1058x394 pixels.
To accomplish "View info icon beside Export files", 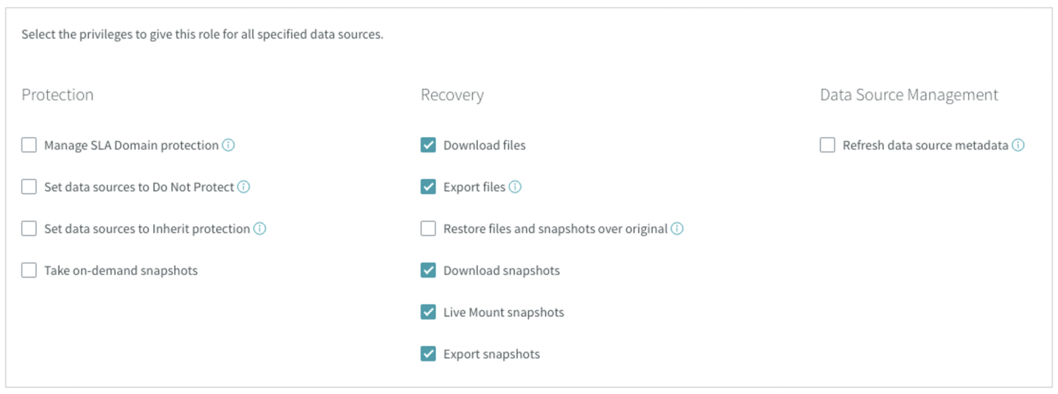I will 515,187.
